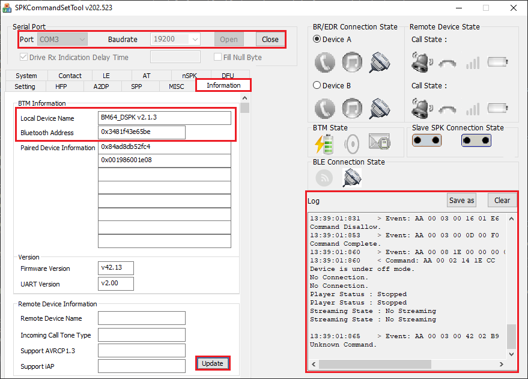Open the DFU tab
The width and height of the screenshot is (528, 379).
[x=228, y=75]
